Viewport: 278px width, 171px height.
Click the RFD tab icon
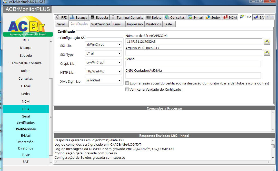click(x=57, y=17)
